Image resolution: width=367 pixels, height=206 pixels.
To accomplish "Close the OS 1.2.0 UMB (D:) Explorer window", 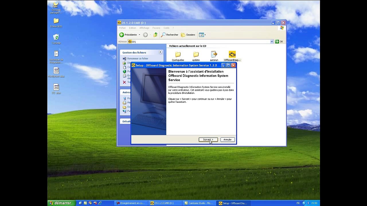I will [x=283, y=23].
